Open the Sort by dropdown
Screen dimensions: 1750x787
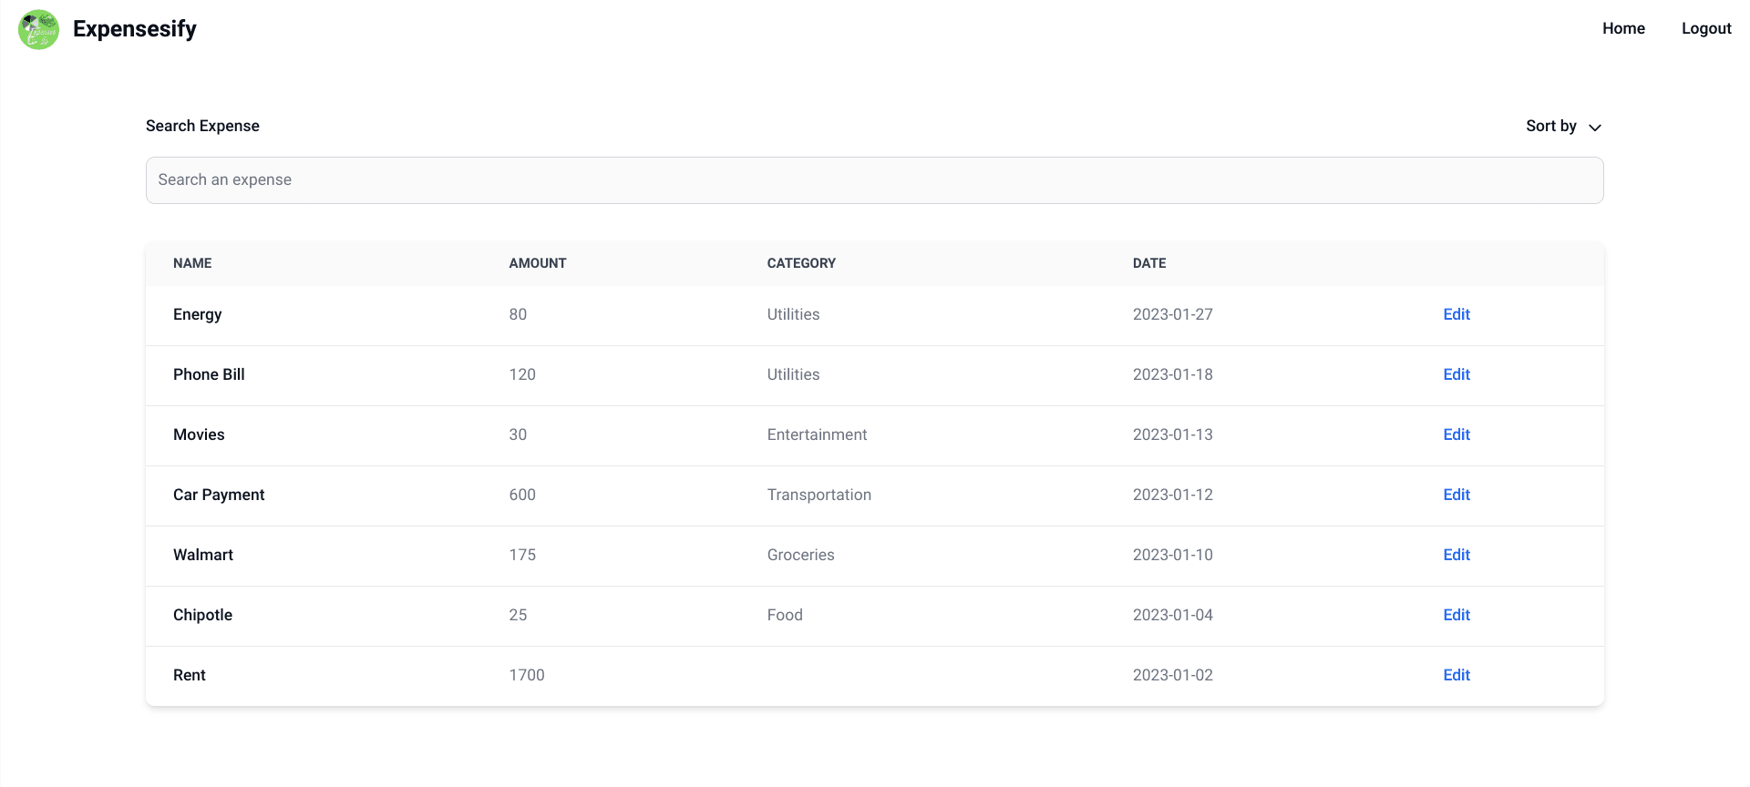coord(1563,127)
